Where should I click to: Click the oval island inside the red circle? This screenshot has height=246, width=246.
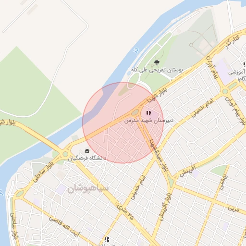click(135, 112)
